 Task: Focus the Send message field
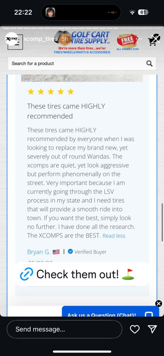(64, 329)
